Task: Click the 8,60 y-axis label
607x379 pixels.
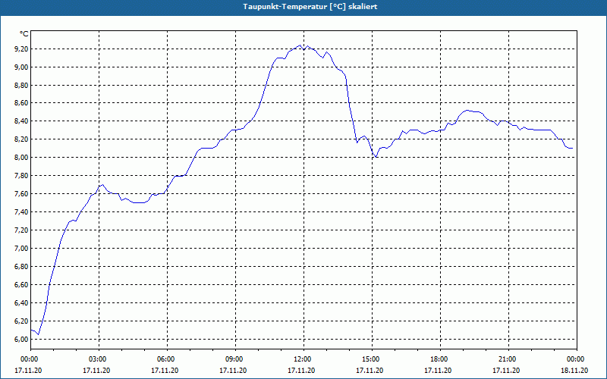Action: pyautogui.click(x=21, y=103)
